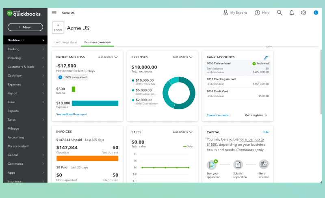Edit bank accounts with pencil icon
The width and height of the screenshot is (325, 198).
click(x=266, y=57)
